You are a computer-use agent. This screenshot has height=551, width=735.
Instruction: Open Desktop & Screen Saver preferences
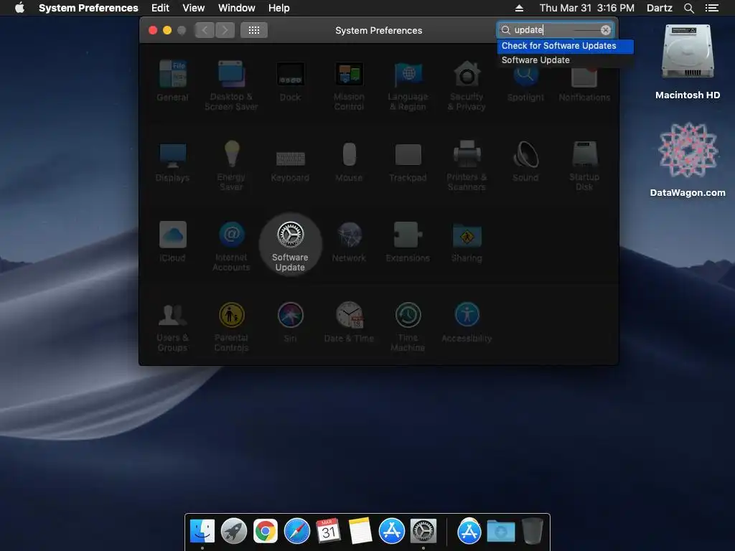click(231, 85)
